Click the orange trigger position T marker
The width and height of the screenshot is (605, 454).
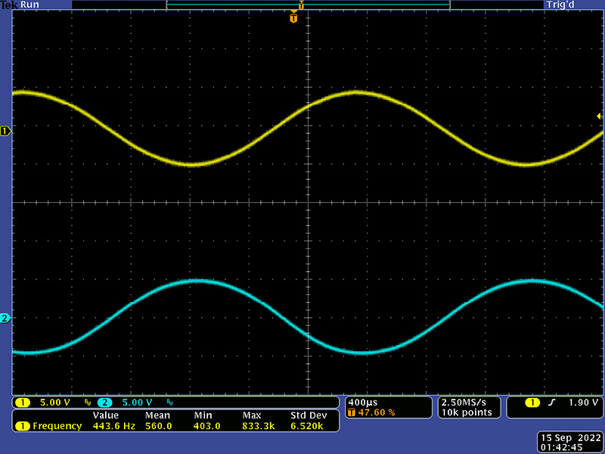click(293, 17)
